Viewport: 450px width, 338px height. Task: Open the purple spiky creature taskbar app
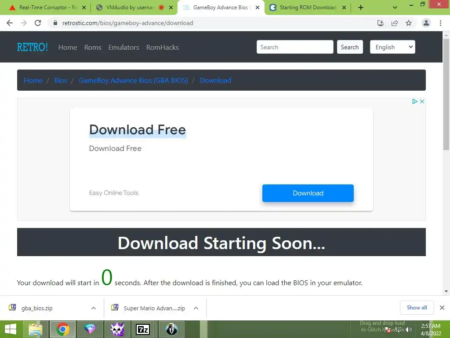[x=117, y=329]
